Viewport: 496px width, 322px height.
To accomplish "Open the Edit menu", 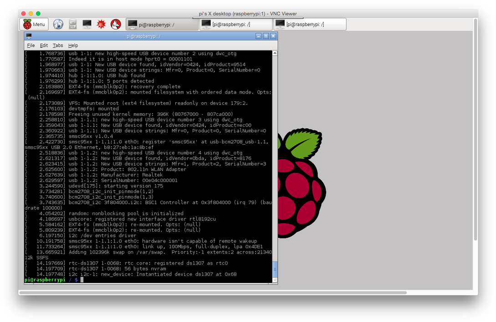I will 43,45.
